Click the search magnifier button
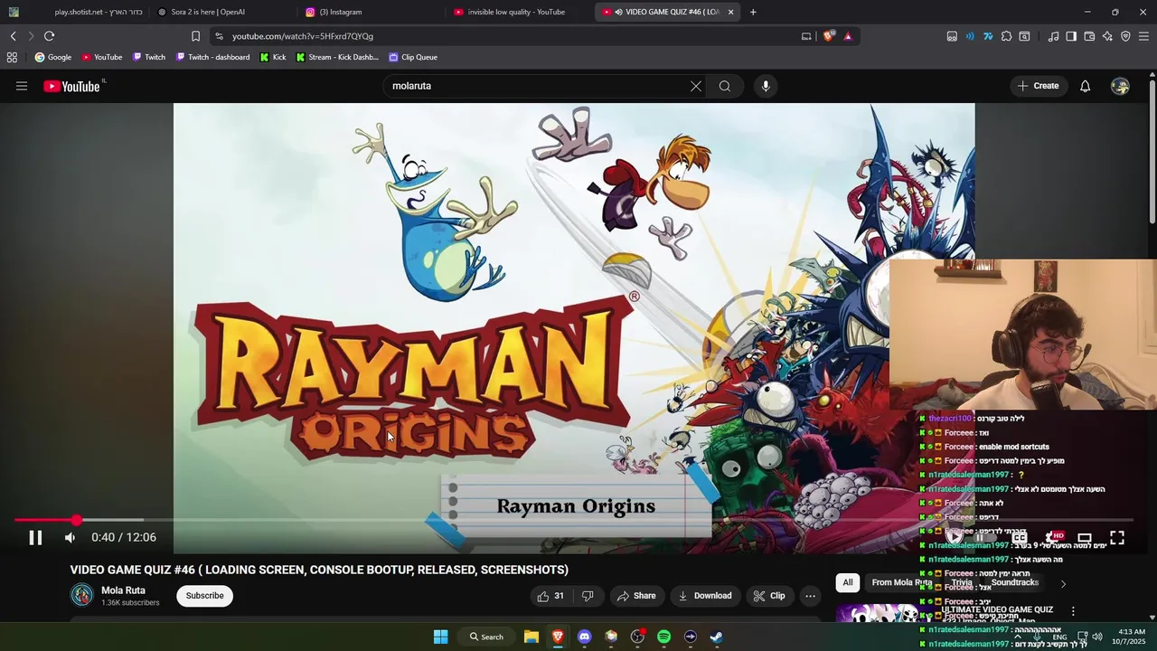 point(725,86)
